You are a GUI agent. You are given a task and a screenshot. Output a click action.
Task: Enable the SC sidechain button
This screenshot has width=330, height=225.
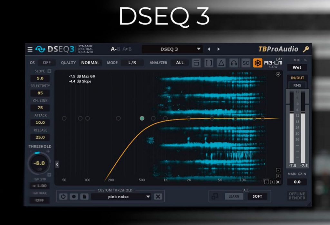point(246,63)
